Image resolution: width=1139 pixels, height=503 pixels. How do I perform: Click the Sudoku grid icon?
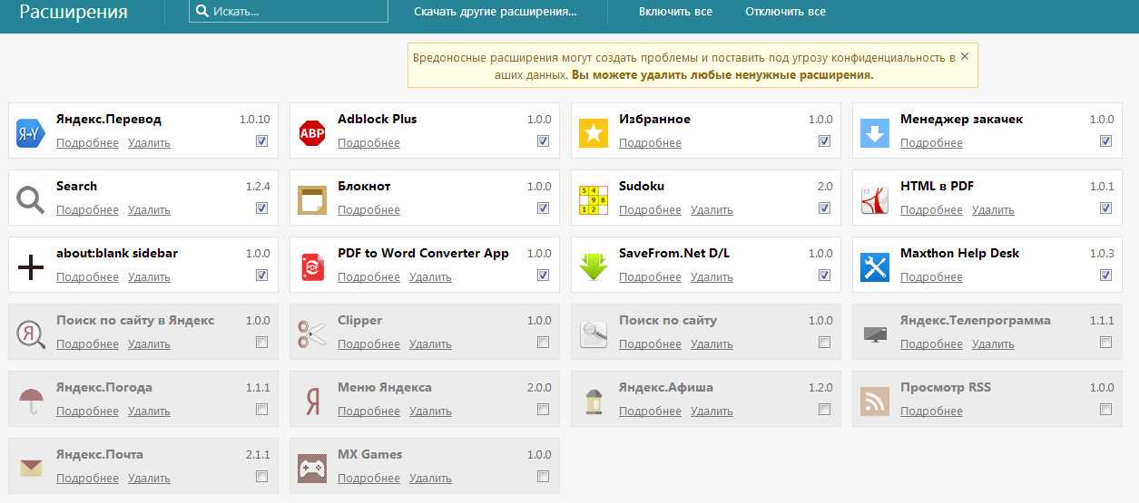pyautogui.click(x=594, y=200)
